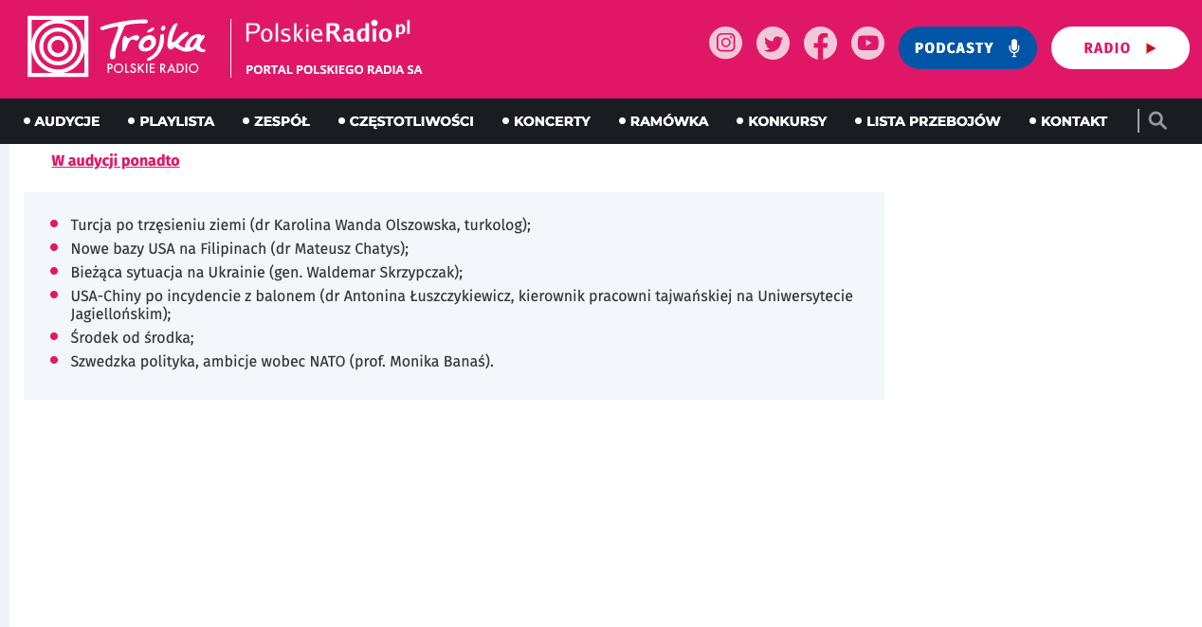Open the Instagram icon link
This screenshot has width=1202, height=627.
pos(725,43)
